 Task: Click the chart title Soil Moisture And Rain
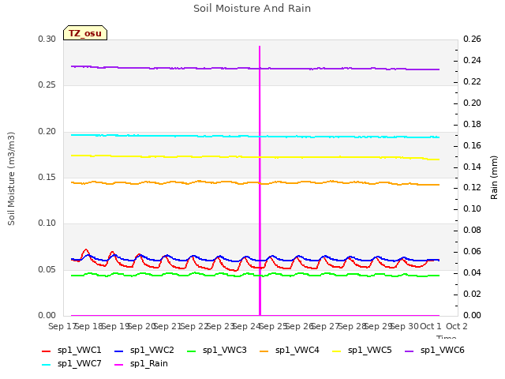252,9
